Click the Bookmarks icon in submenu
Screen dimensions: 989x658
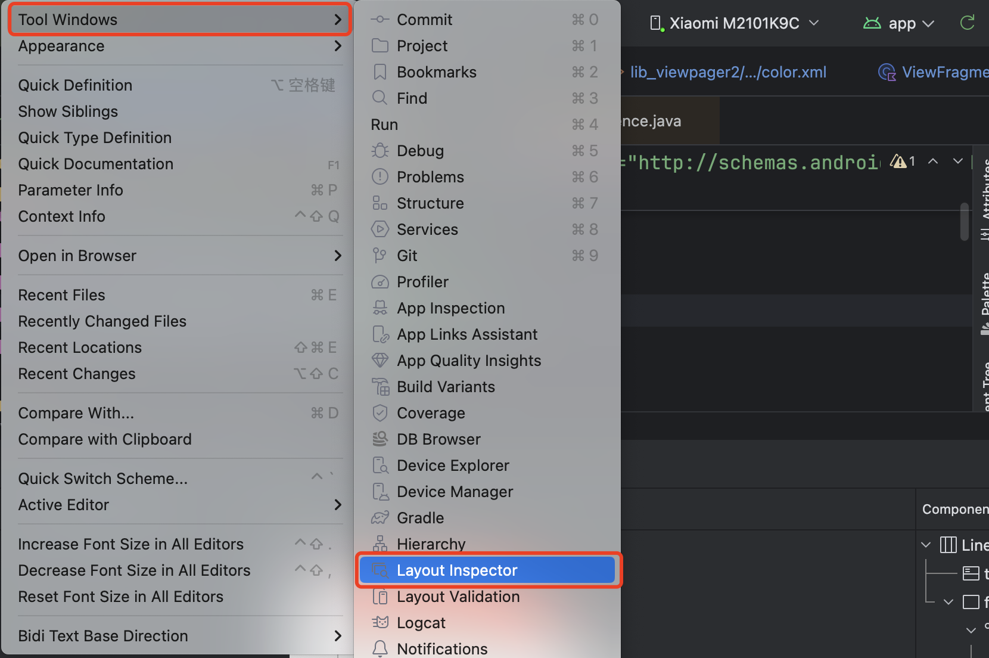click(x=380, y=72)
